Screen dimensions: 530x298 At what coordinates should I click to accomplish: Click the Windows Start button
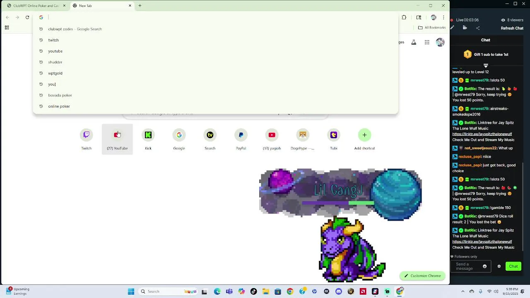[131, 291]
